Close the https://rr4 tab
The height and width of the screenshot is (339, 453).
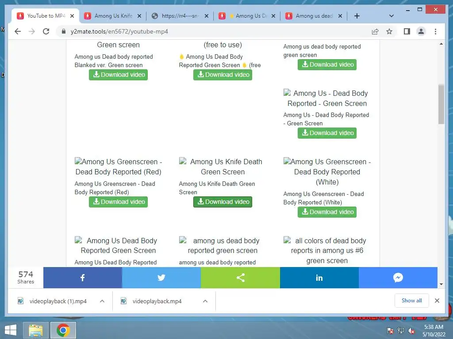point(207,16)
